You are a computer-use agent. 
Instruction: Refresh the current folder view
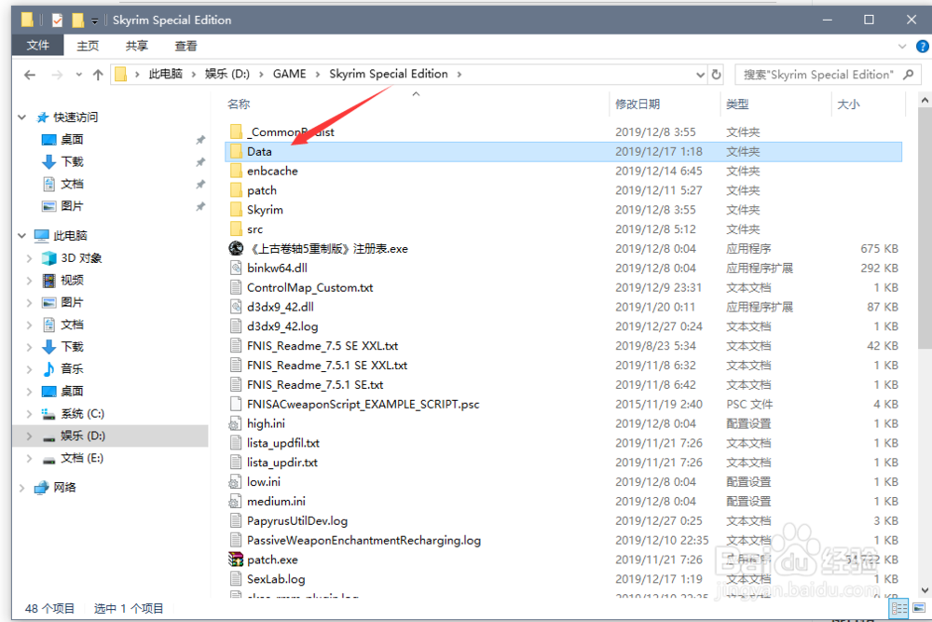click(x=716, y=75)
